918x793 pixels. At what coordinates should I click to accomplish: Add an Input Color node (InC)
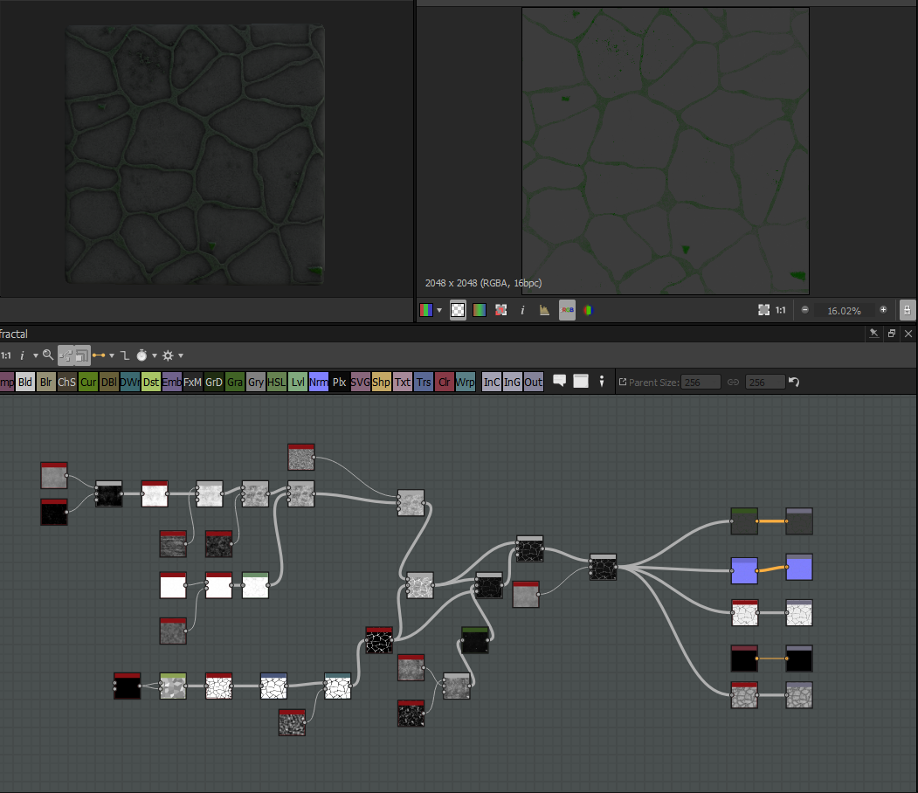coord(492,383)
